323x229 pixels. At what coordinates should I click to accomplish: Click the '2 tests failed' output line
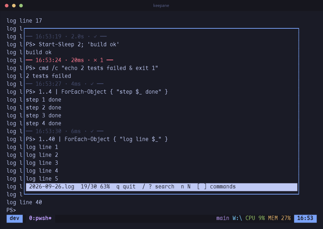coord(48,76)
